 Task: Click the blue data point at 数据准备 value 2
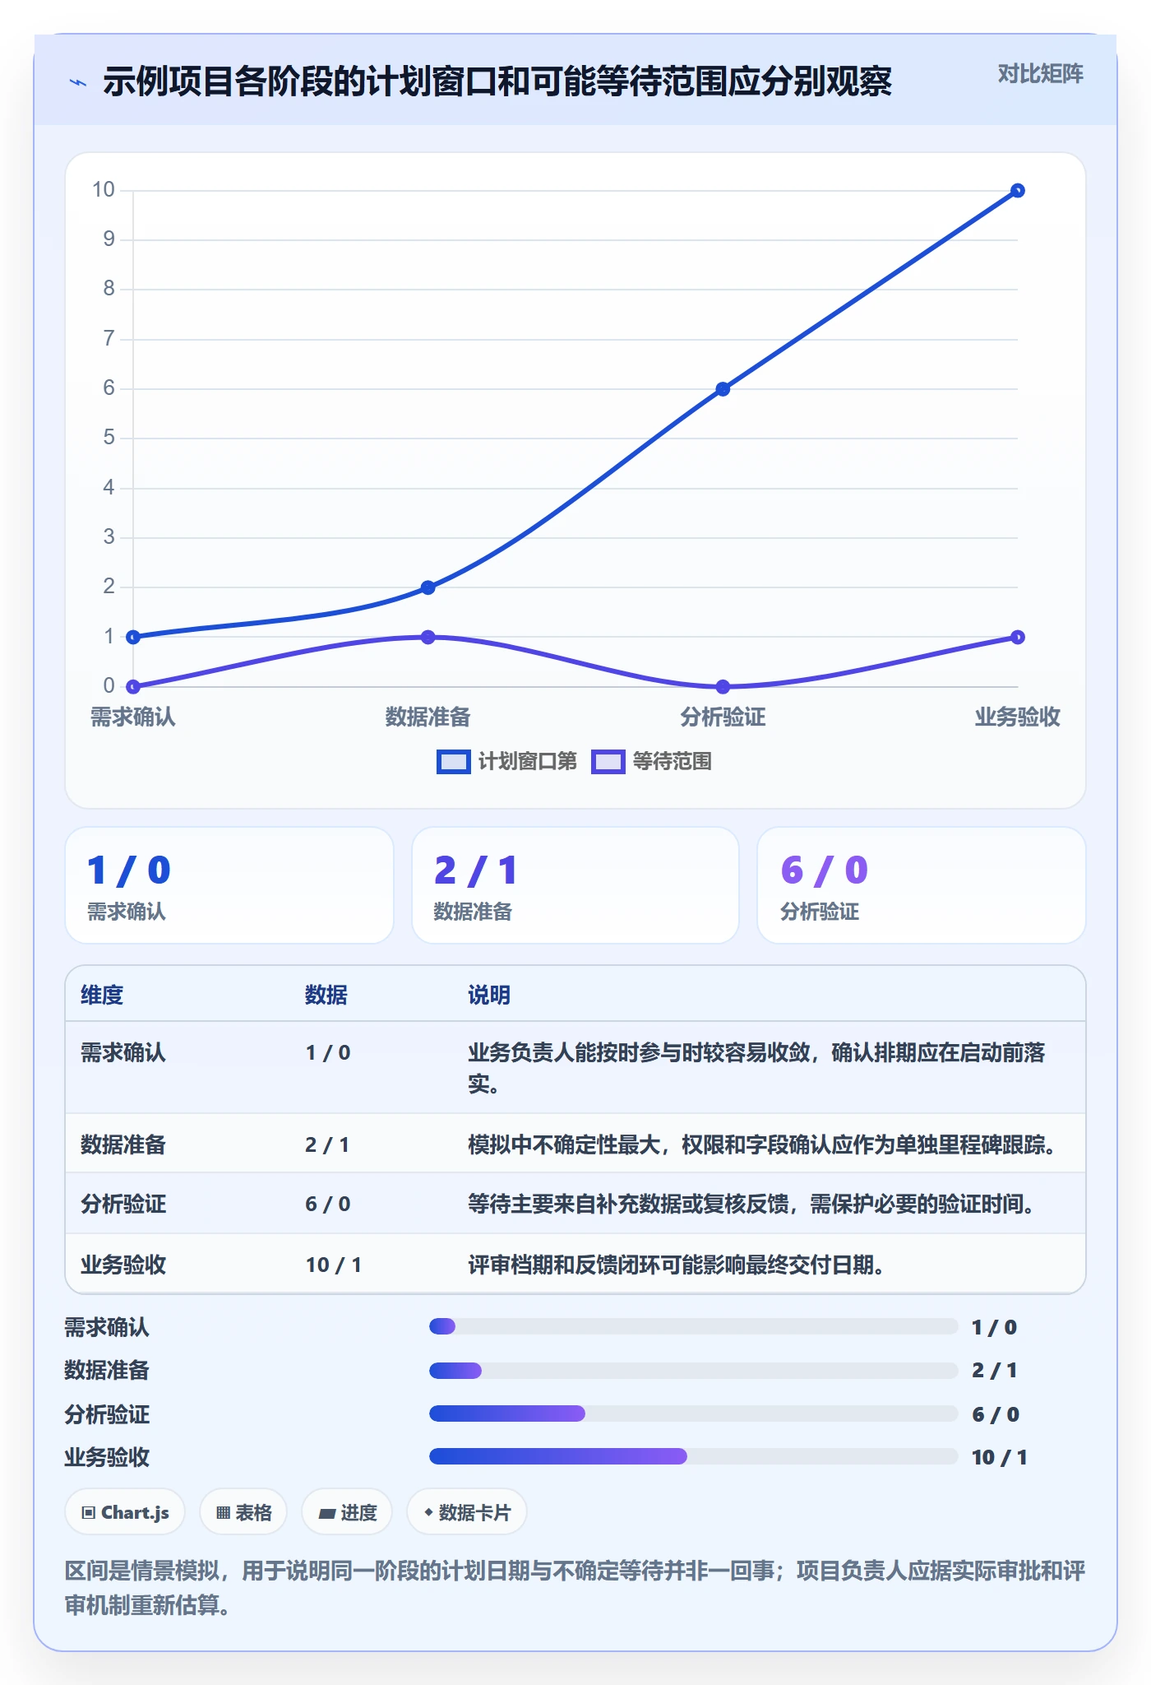(428, 587)
